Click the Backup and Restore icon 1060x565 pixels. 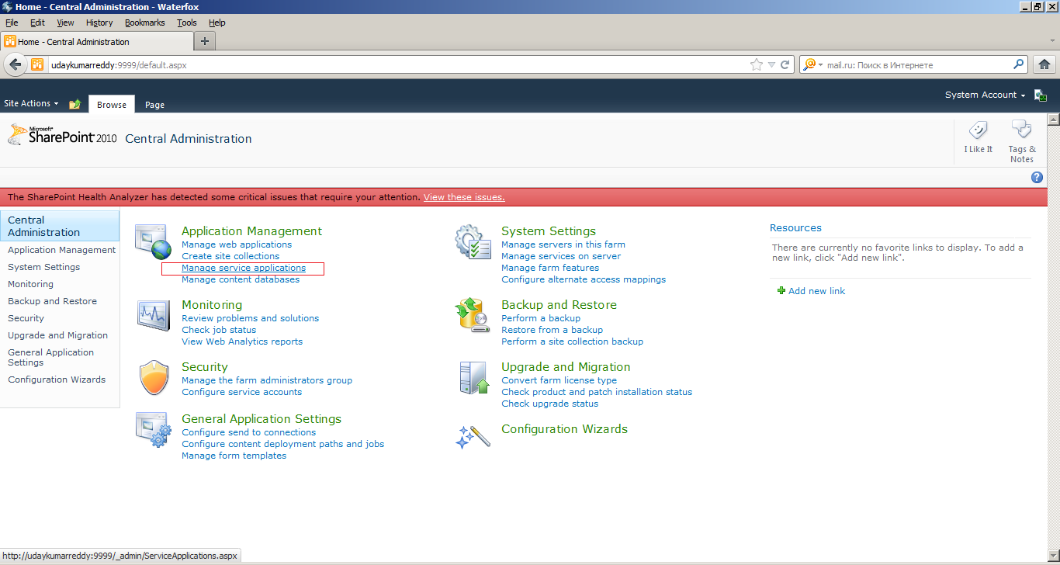(x=473, y=315)
